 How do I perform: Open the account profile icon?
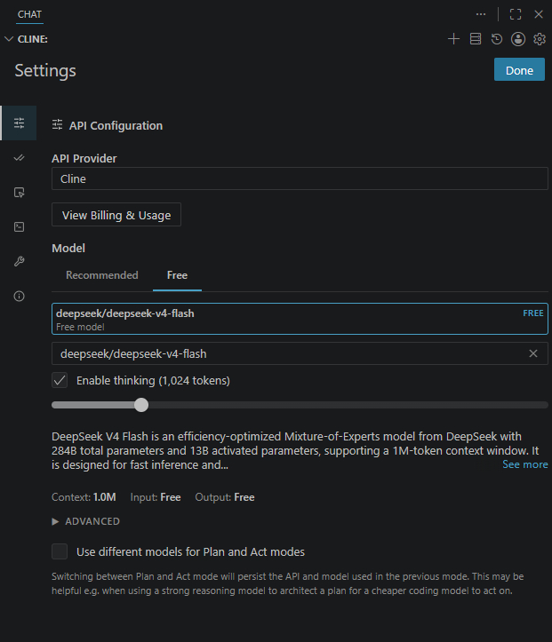(518, 39)
